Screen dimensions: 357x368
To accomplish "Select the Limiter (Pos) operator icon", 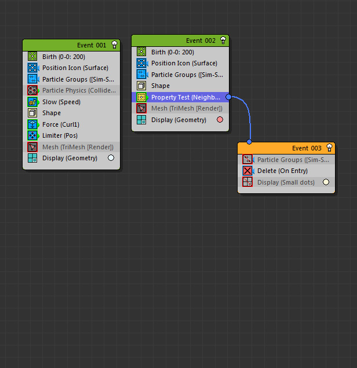I will click(x=32, y=135).
